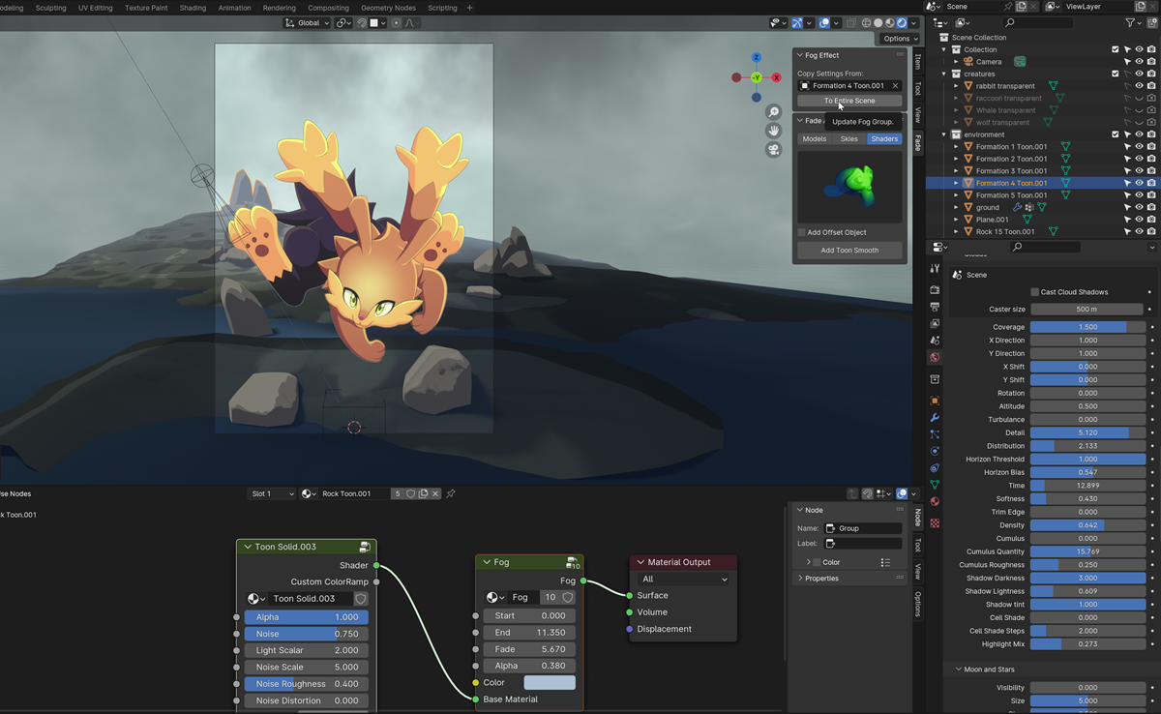Collapse the Moon and Stars section
This screenshot has width=1161, height=714.
click(x=959, y=669)
